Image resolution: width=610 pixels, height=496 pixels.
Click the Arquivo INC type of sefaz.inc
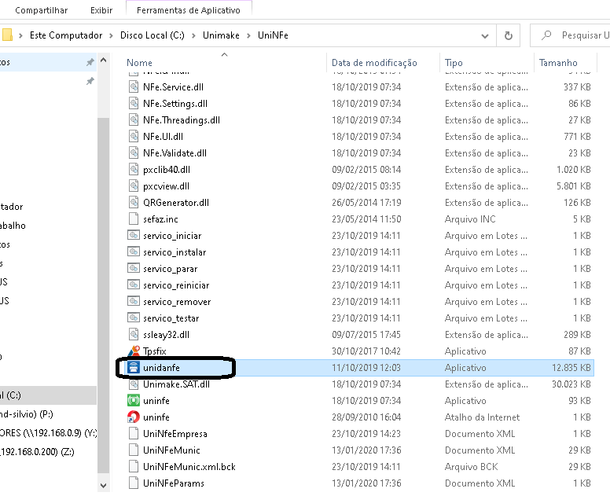click(x=470, y=219)
